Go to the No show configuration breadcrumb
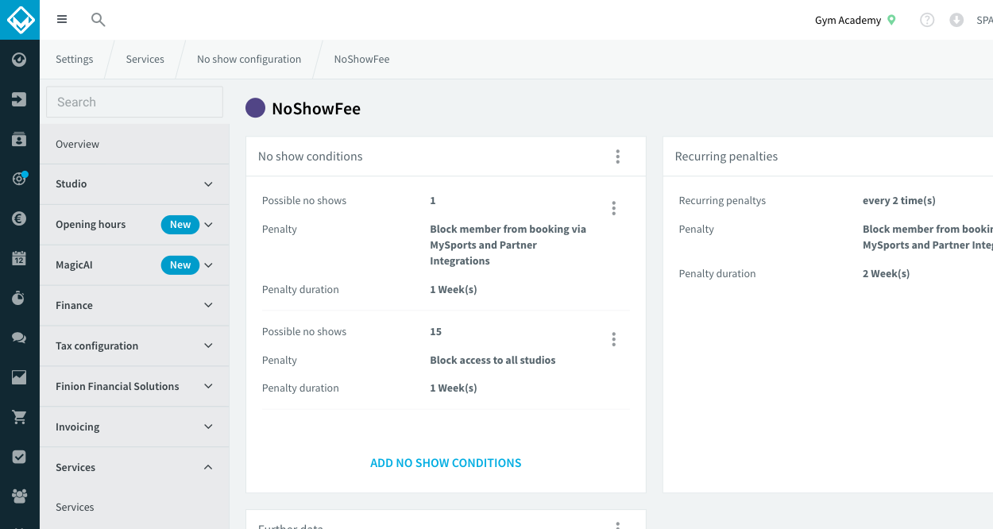 249,60
